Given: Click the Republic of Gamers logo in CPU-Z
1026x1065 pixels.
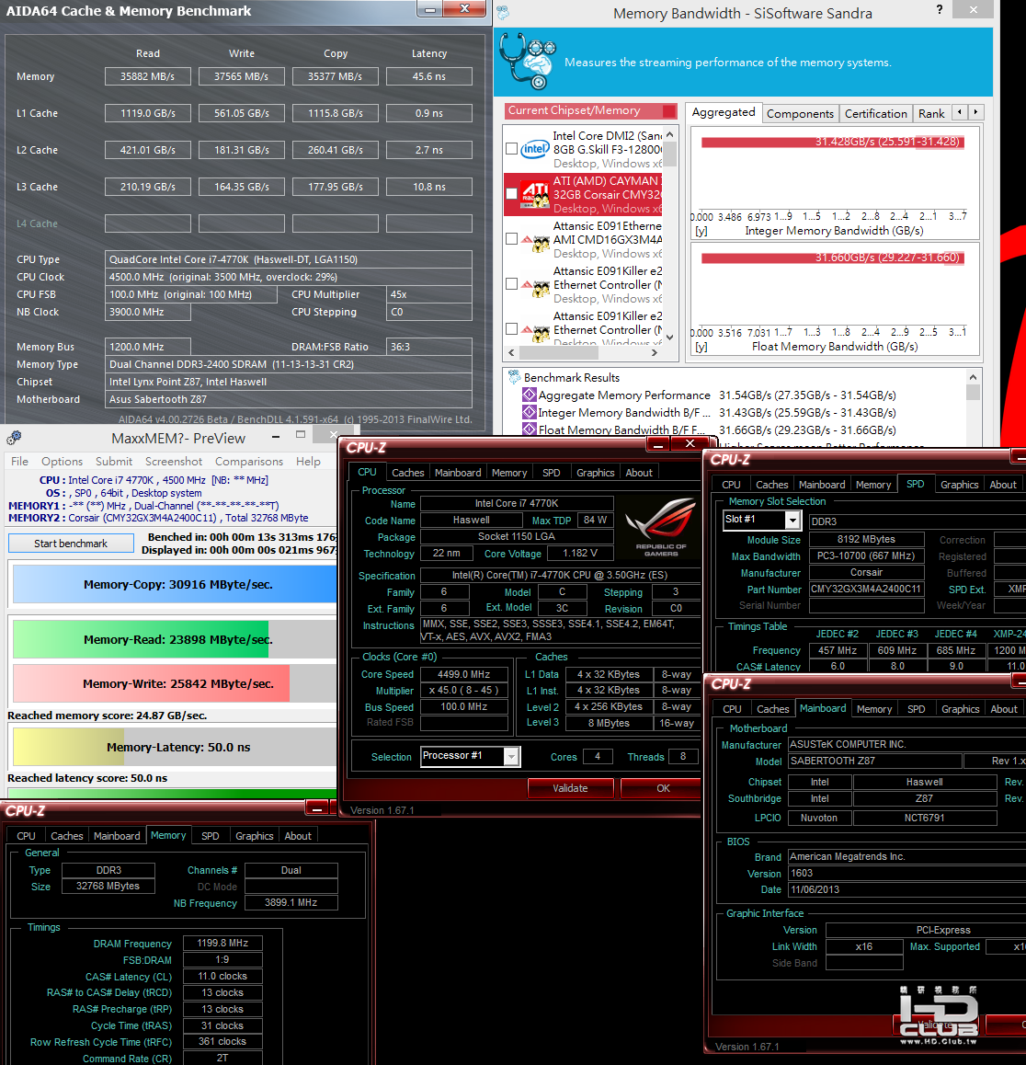Looking at the screenshot, I should (x=661, y=526).
